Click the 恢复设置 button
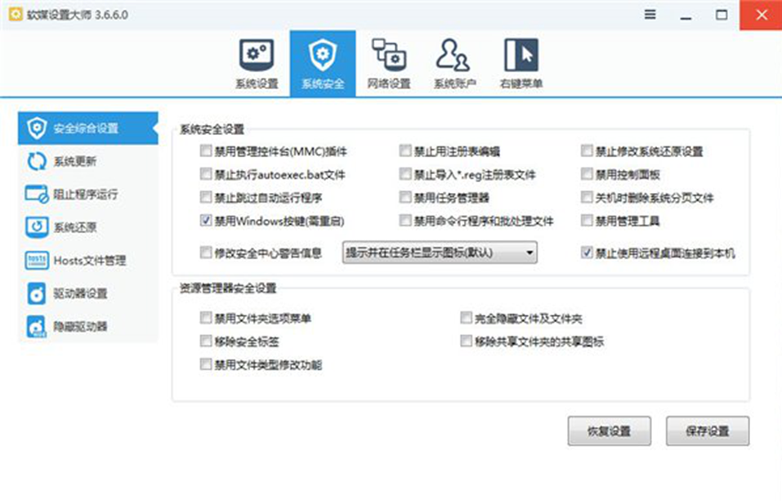The width and height of the screenshot is (782, 501). click(609, 432)
